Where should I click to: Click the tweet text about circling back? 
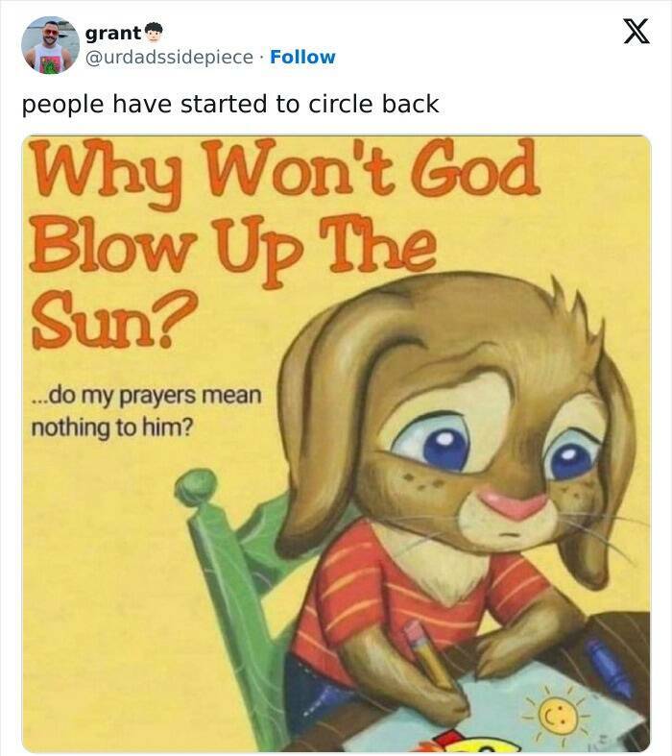(x=230, y=104)
